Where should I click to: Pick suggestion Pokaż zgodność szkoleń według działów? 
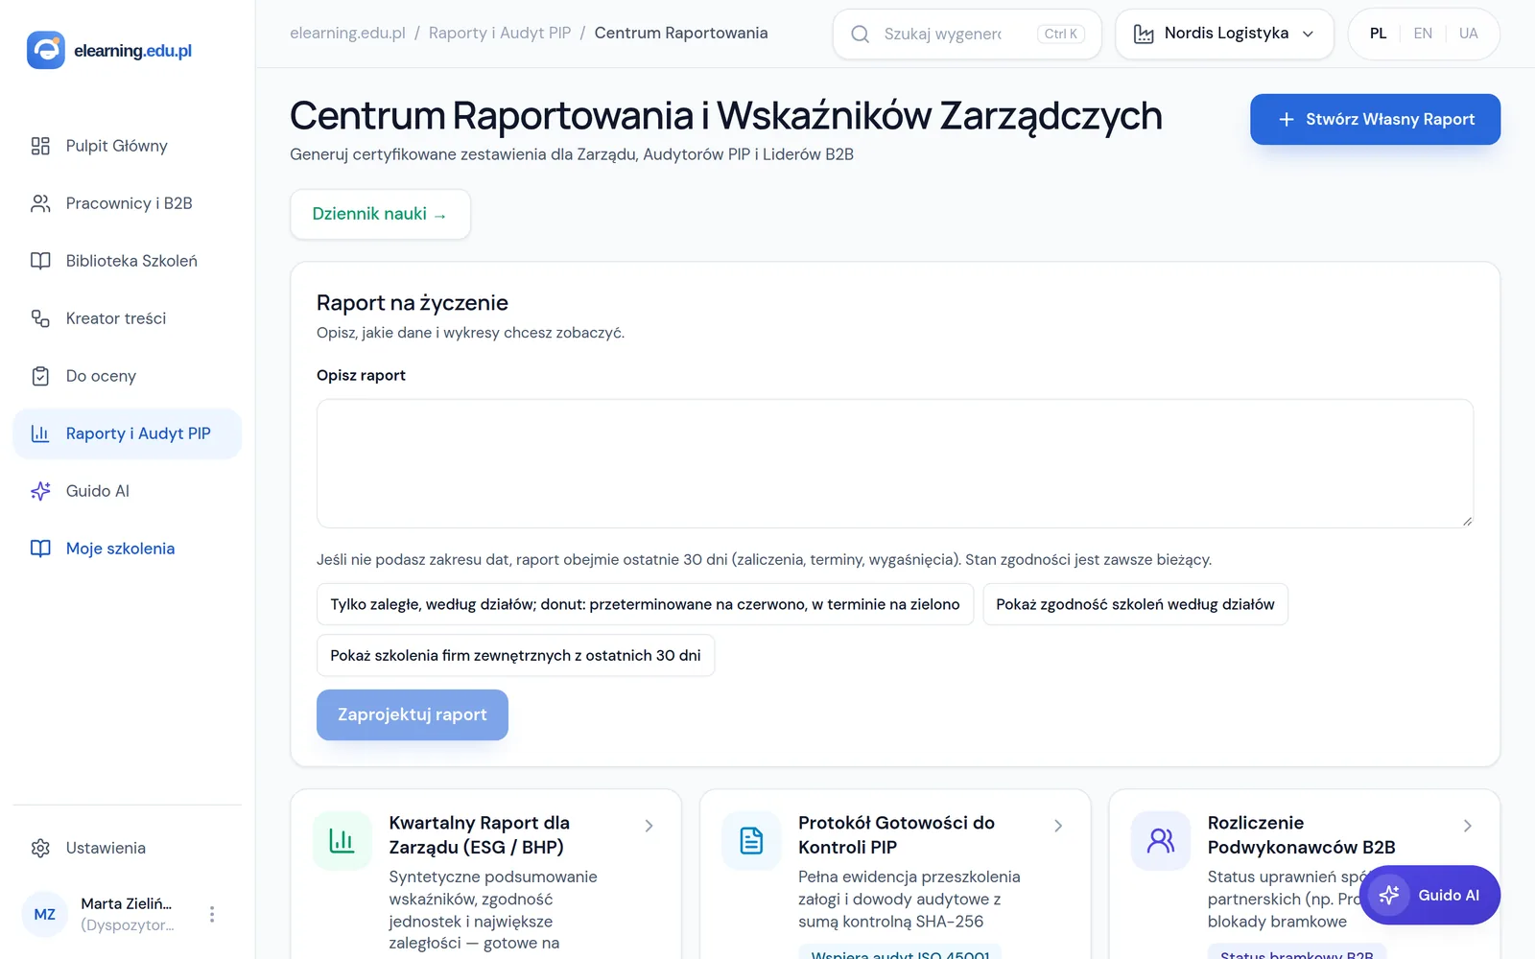click(1135, 604)
